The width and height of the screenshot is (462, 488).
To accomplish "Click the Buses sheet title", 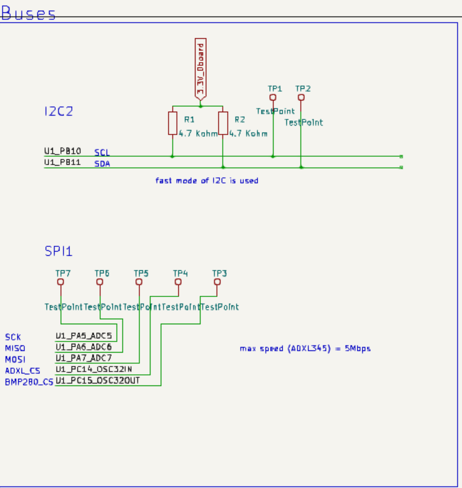I will [28, 13].
